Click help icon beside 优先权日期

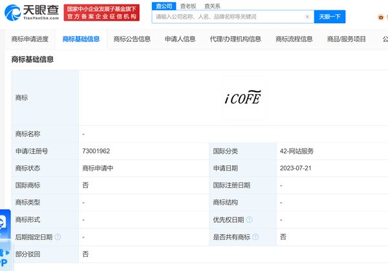(249, 220)
